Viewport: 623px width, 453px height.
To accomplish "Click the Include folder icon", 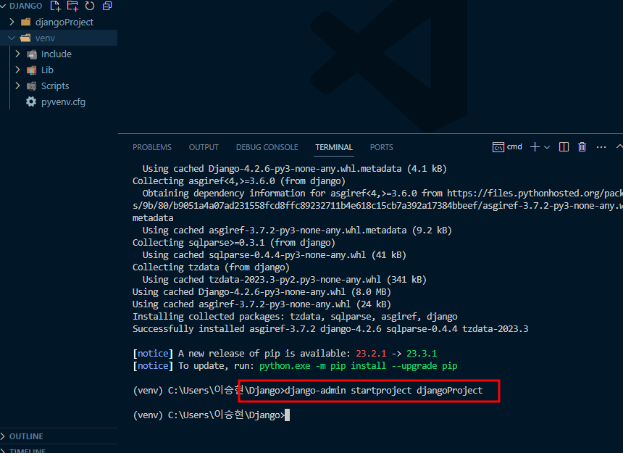I will coord(32,54).
